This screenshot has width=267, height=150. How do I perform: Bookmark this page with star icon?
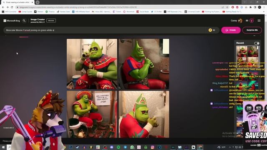tap(227, 7)
